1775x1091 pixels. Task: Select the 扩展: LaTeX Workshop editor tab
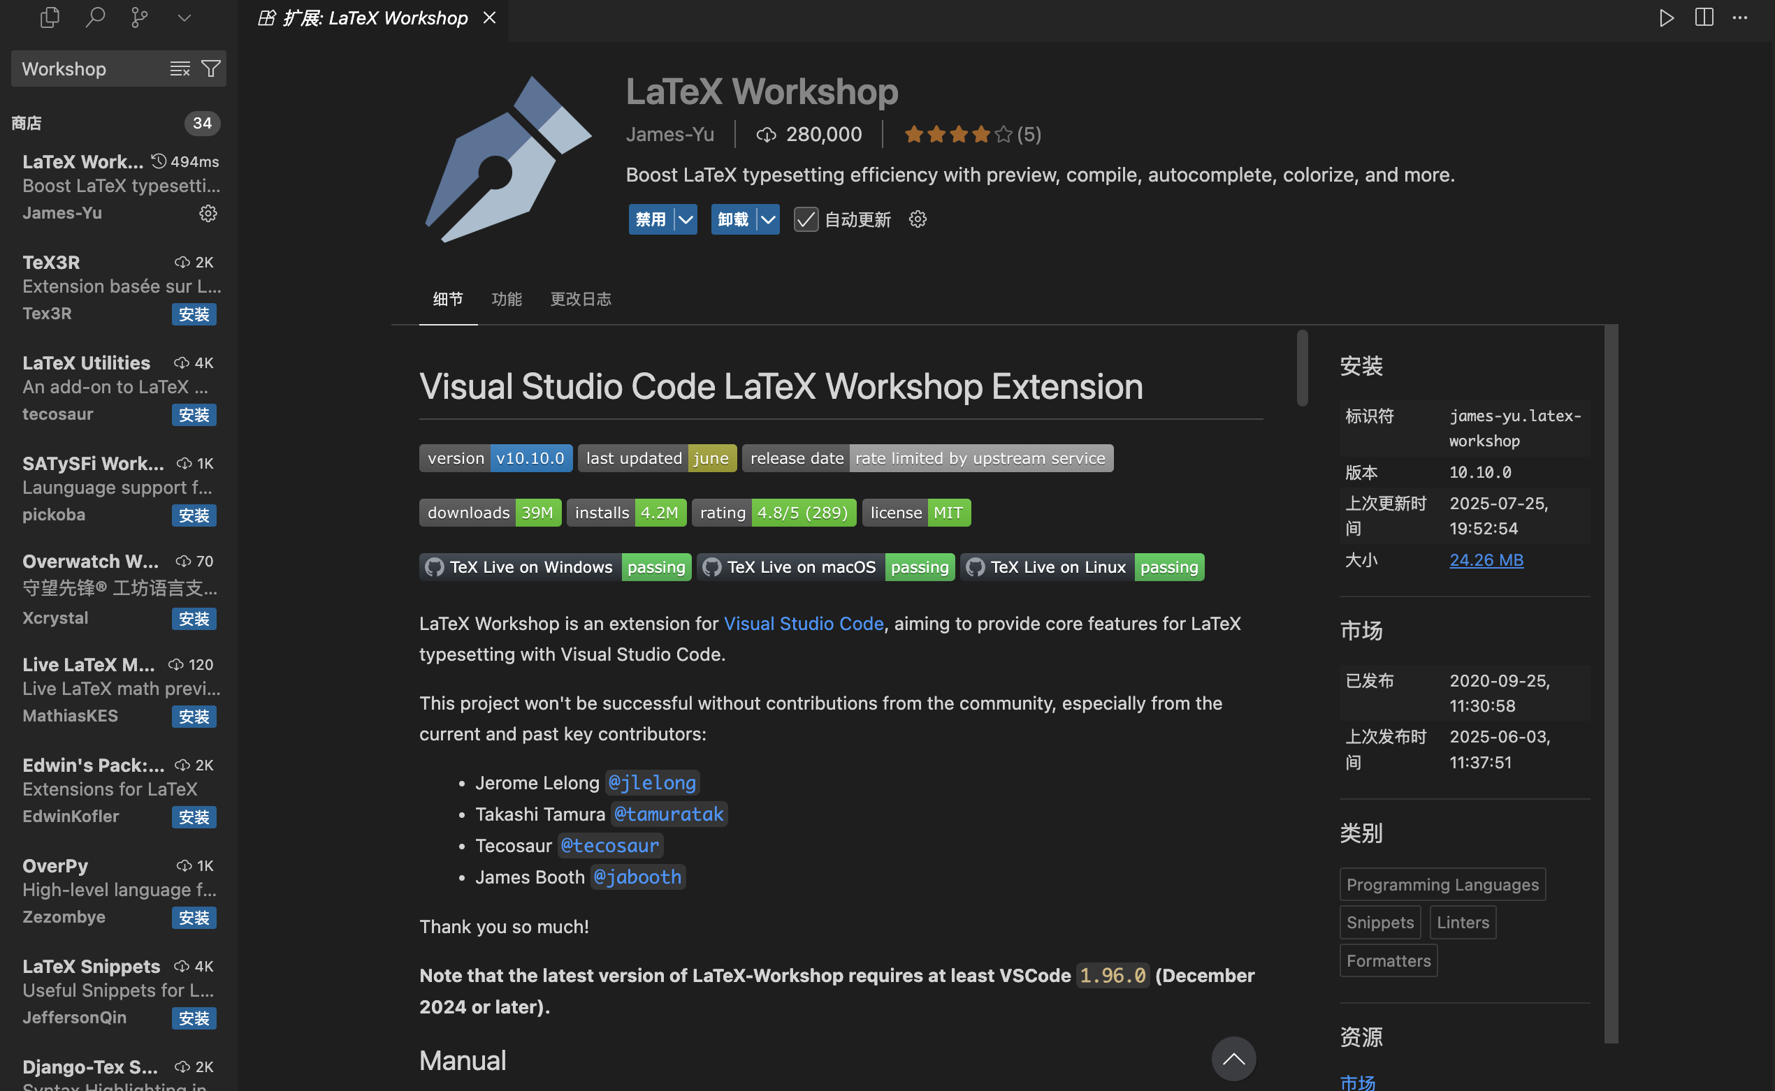[x=373, y=19]
